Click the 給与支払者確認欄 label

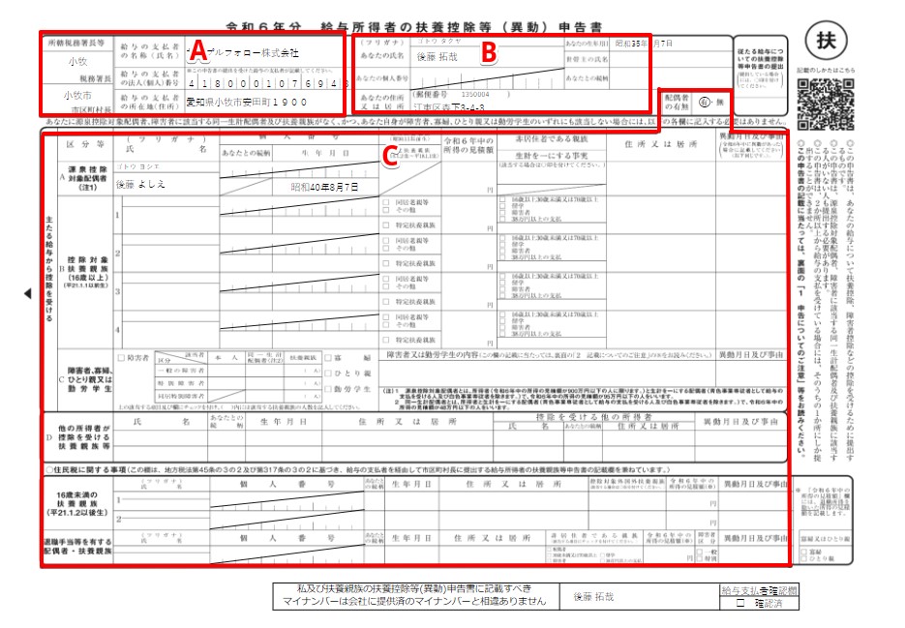[x=759, y=590]
